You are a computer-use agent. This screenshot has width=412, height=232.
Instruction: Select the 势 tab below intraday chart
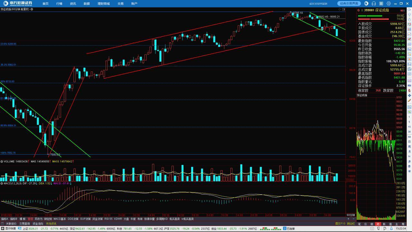pyautogui.click(x=378, y=224)
